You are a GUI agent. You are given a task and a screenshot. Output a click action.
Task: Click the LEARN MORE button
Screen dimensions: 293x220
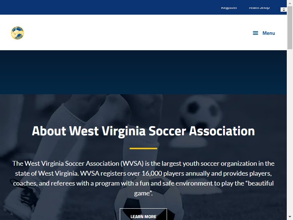click(x=143, y=214)
